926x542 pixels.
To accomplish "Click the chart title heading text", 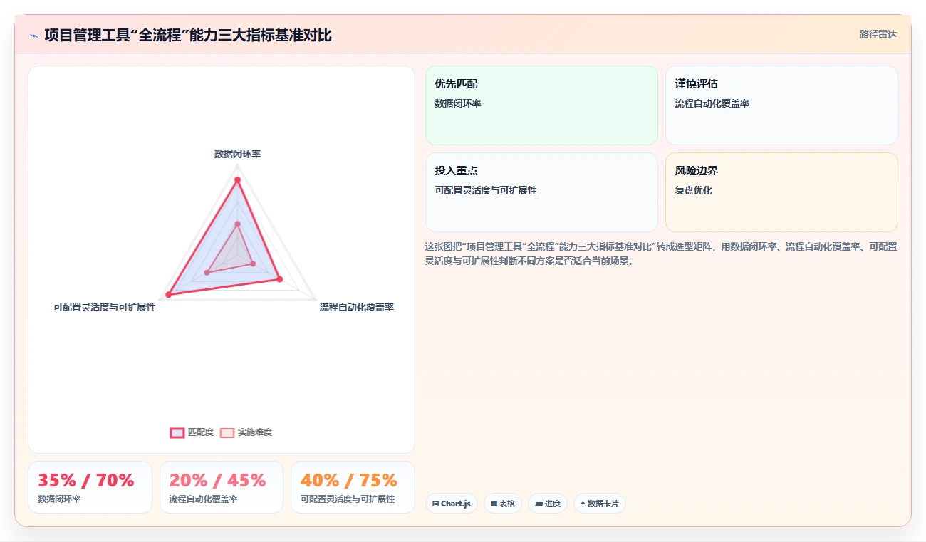I will point(188,35).
